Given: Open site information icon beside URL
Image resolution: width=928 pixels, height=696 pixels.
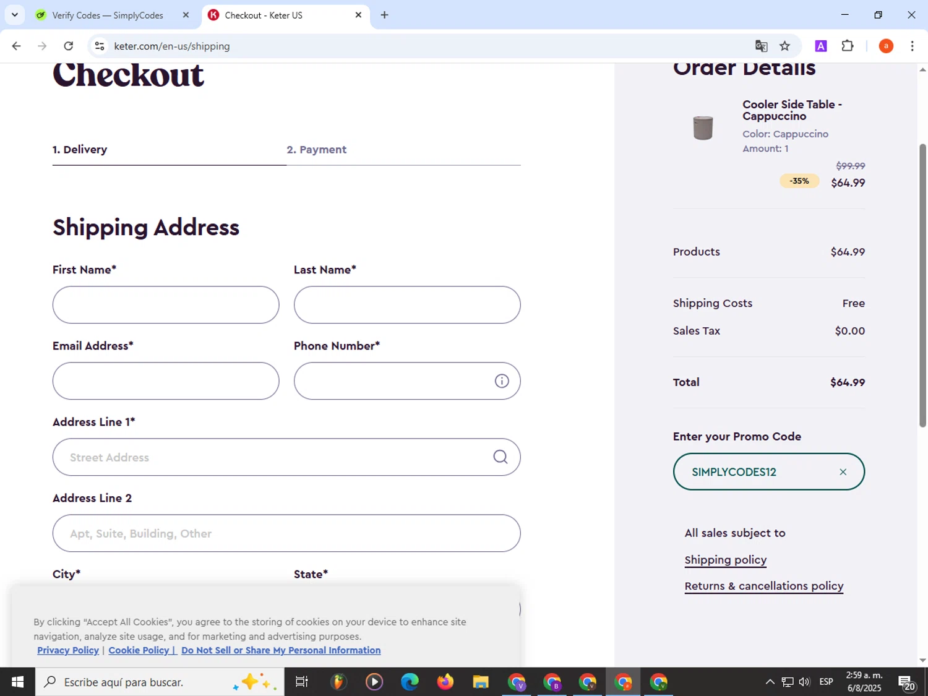Looking at the screenshot, I should [x=100, y=46].
